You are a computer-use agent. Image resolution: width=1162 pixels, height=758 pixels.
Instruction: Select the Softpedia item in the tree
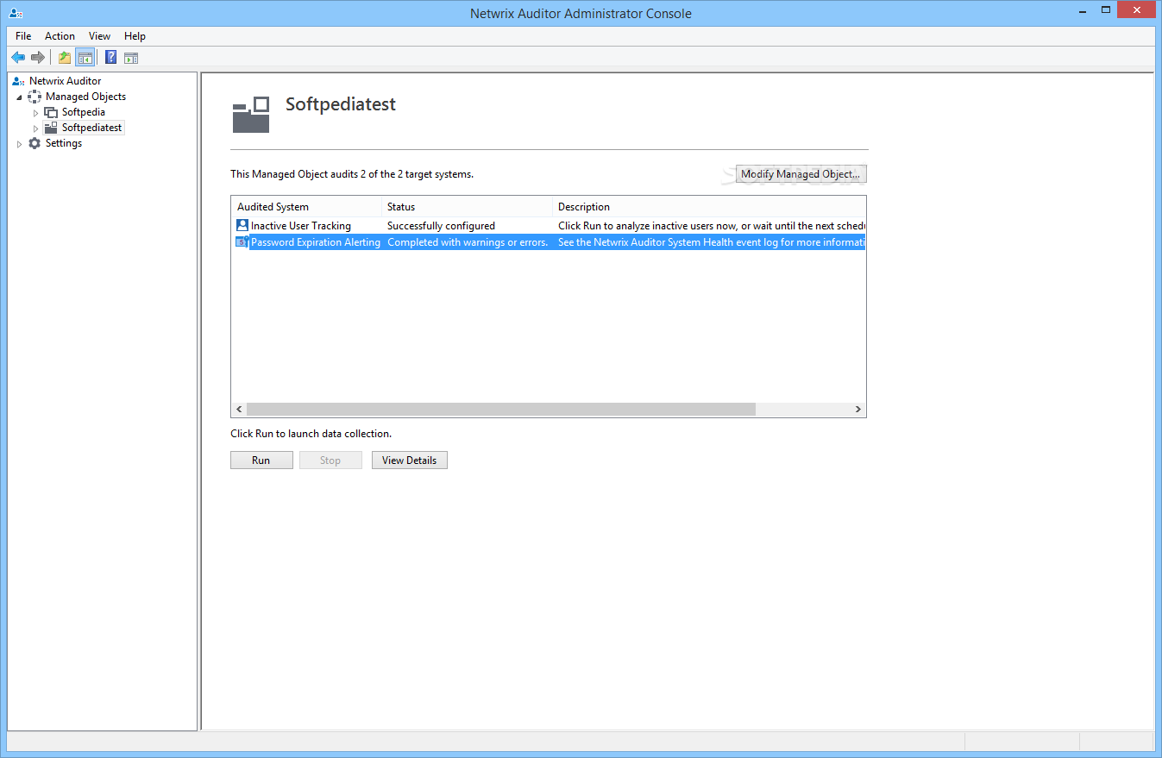[84, 112]
